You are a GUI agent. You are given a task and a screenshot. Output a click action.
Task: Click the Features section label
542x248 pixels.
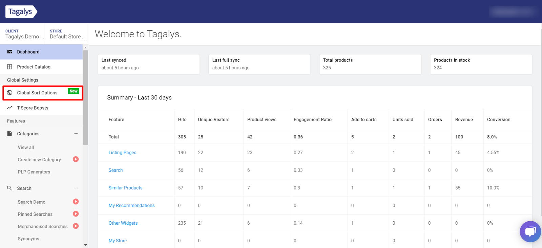click(x=16, y=121)
